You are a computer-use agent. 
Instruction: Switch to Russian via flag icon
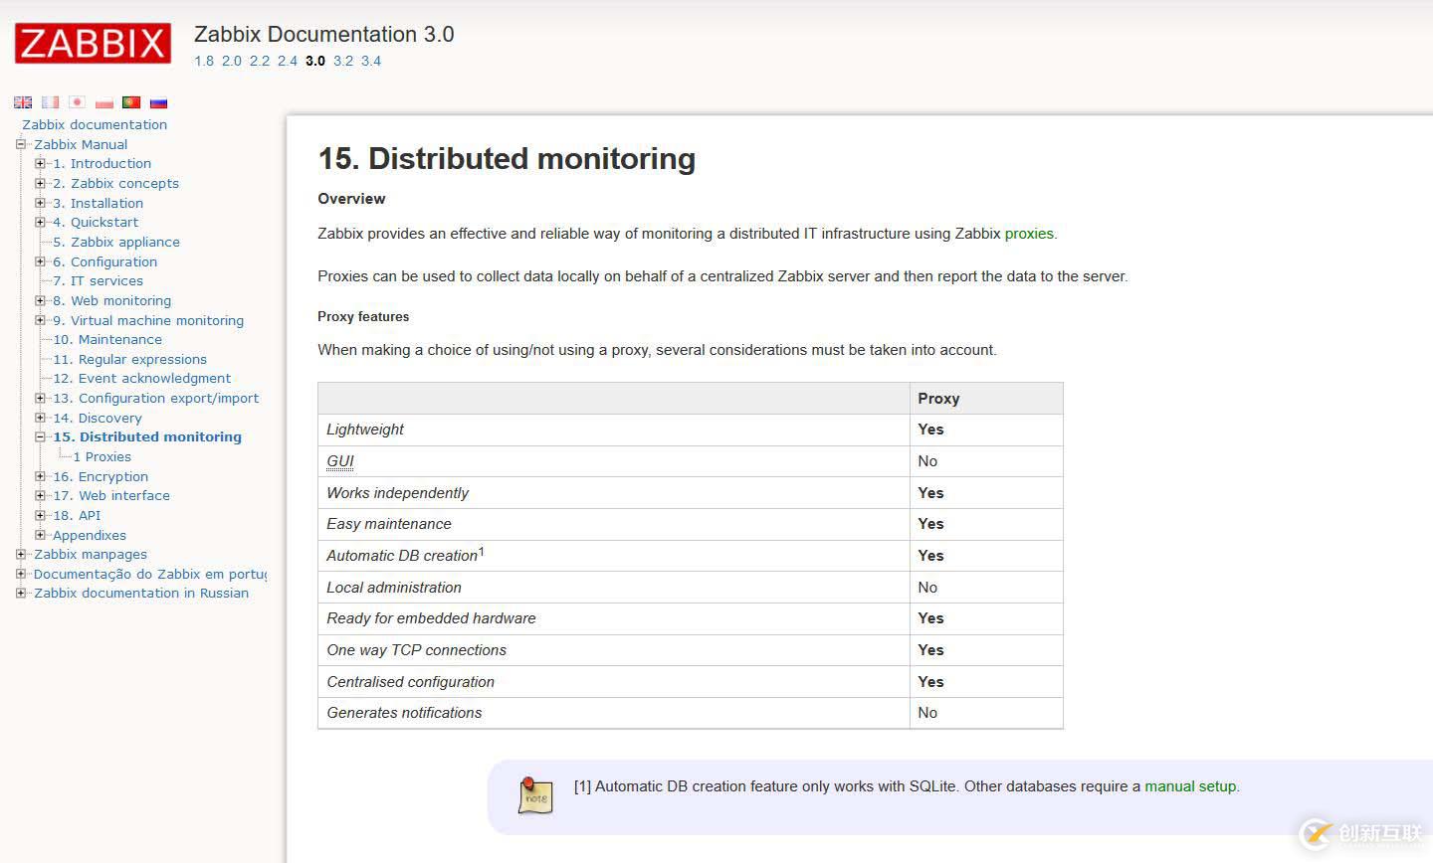158,102
